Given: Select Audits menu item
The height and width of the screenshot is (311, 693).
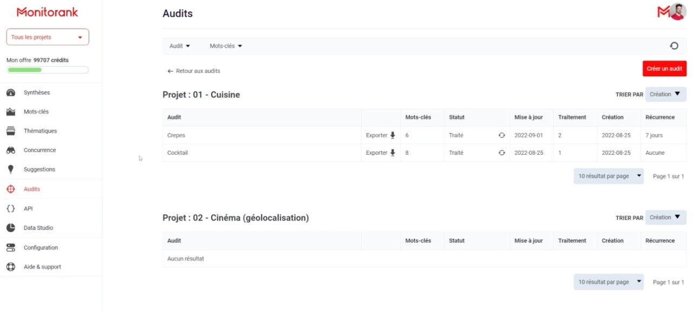Looking at the screenshot, I should (32, 189).
